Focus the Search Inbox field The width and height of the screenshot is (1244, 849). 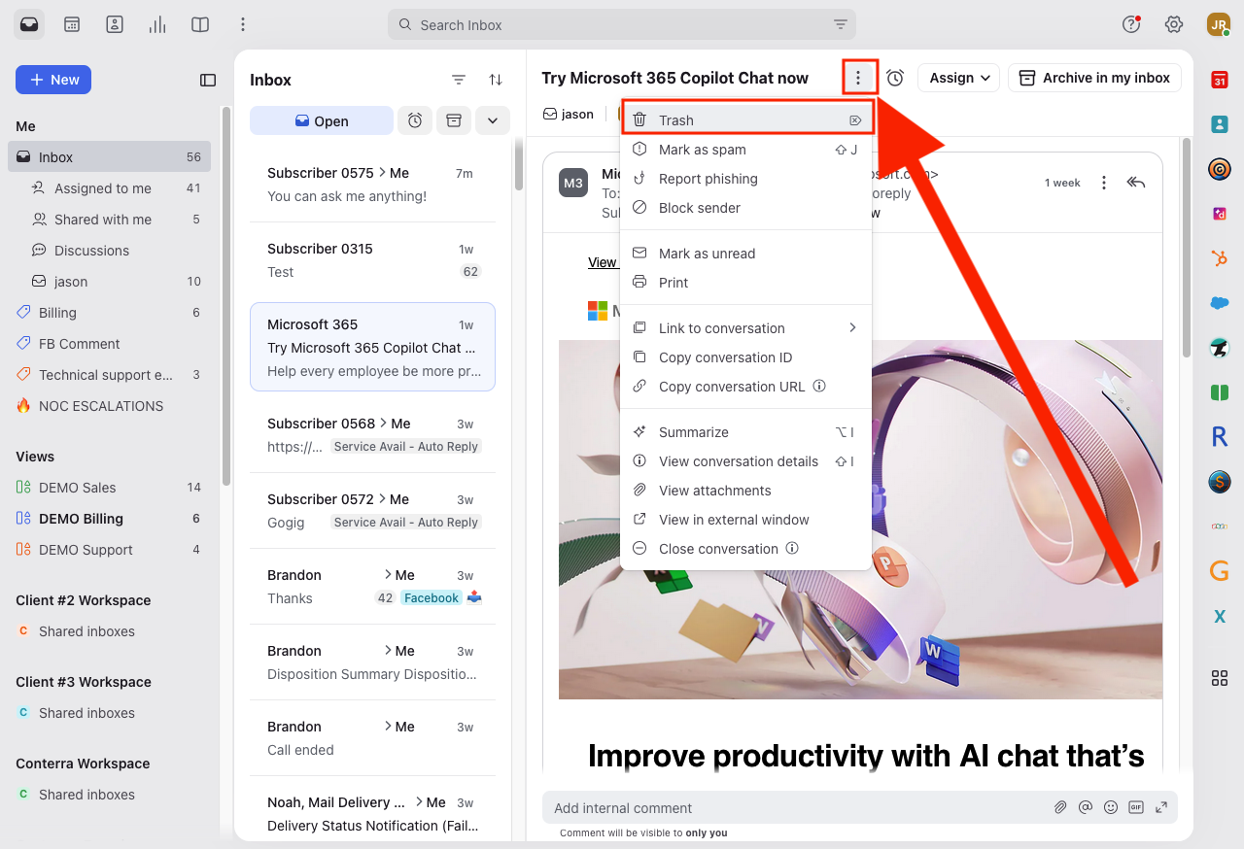[x=622, y=24]
